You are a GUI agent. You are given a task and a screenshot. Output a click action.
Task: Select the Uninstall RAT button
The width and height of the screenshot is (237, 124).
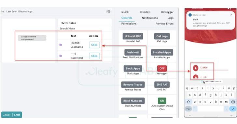(133, 36)
